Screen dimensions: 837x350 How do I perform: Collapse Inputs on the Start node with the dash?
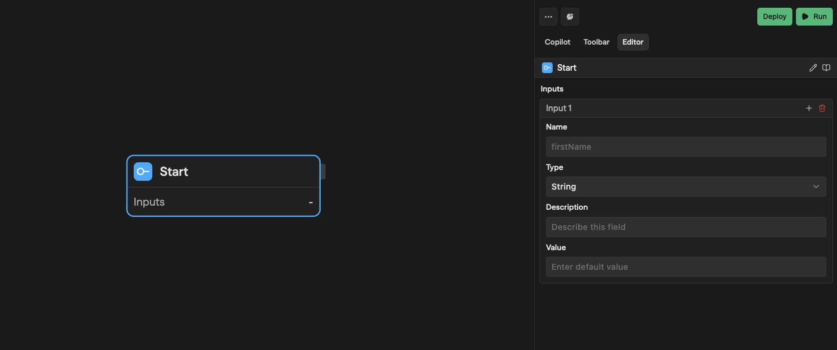(311, 202)
